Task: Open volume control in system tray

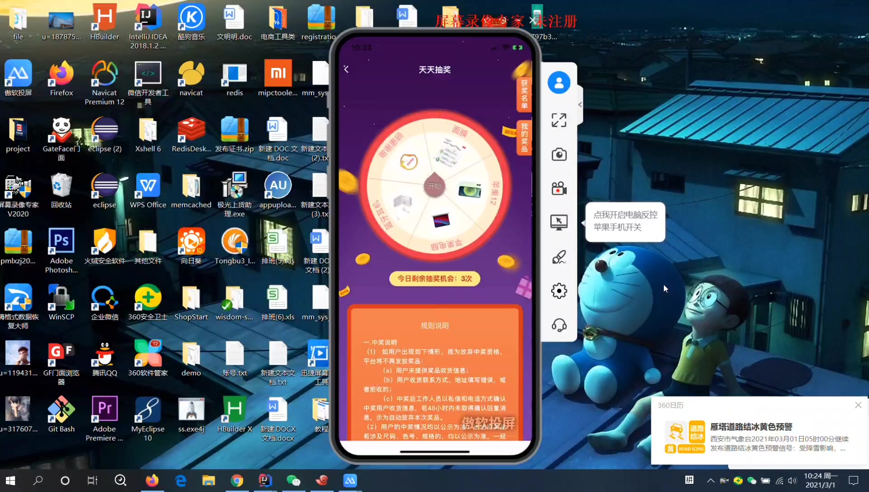Action: coord(792,480)
